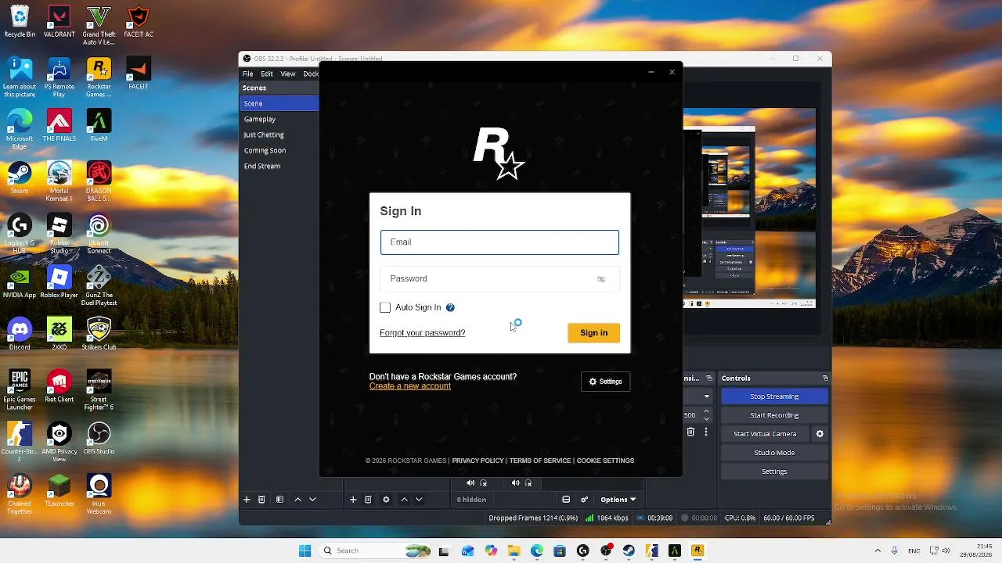This screenshot has width=1002, height=563.
Task: Open Microsoft Store from the taskbar
Action: coord(560,551)
